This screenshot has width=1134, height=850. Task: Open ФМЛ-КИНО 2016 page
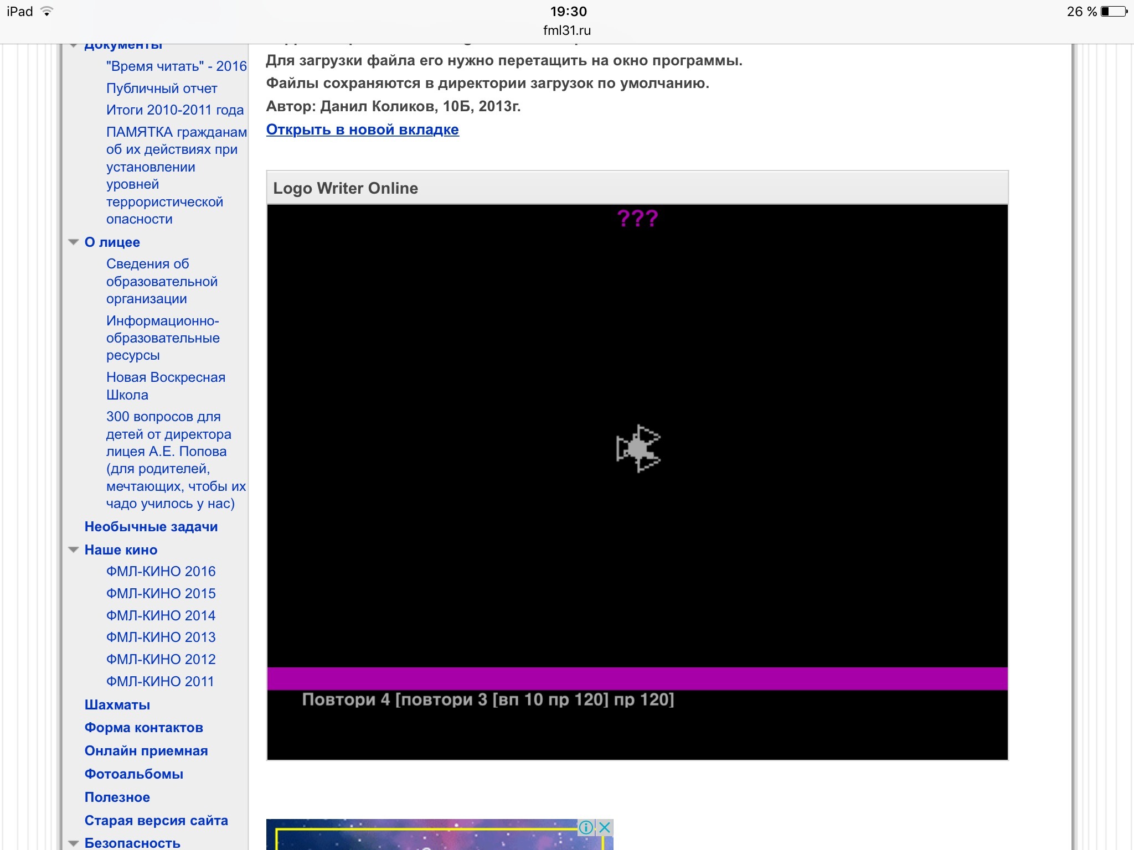click(x=161, y=571)
